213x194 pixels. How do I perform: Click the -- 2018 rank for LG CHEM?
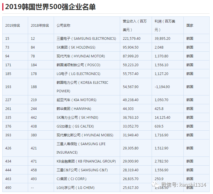[x=32, y=188]
